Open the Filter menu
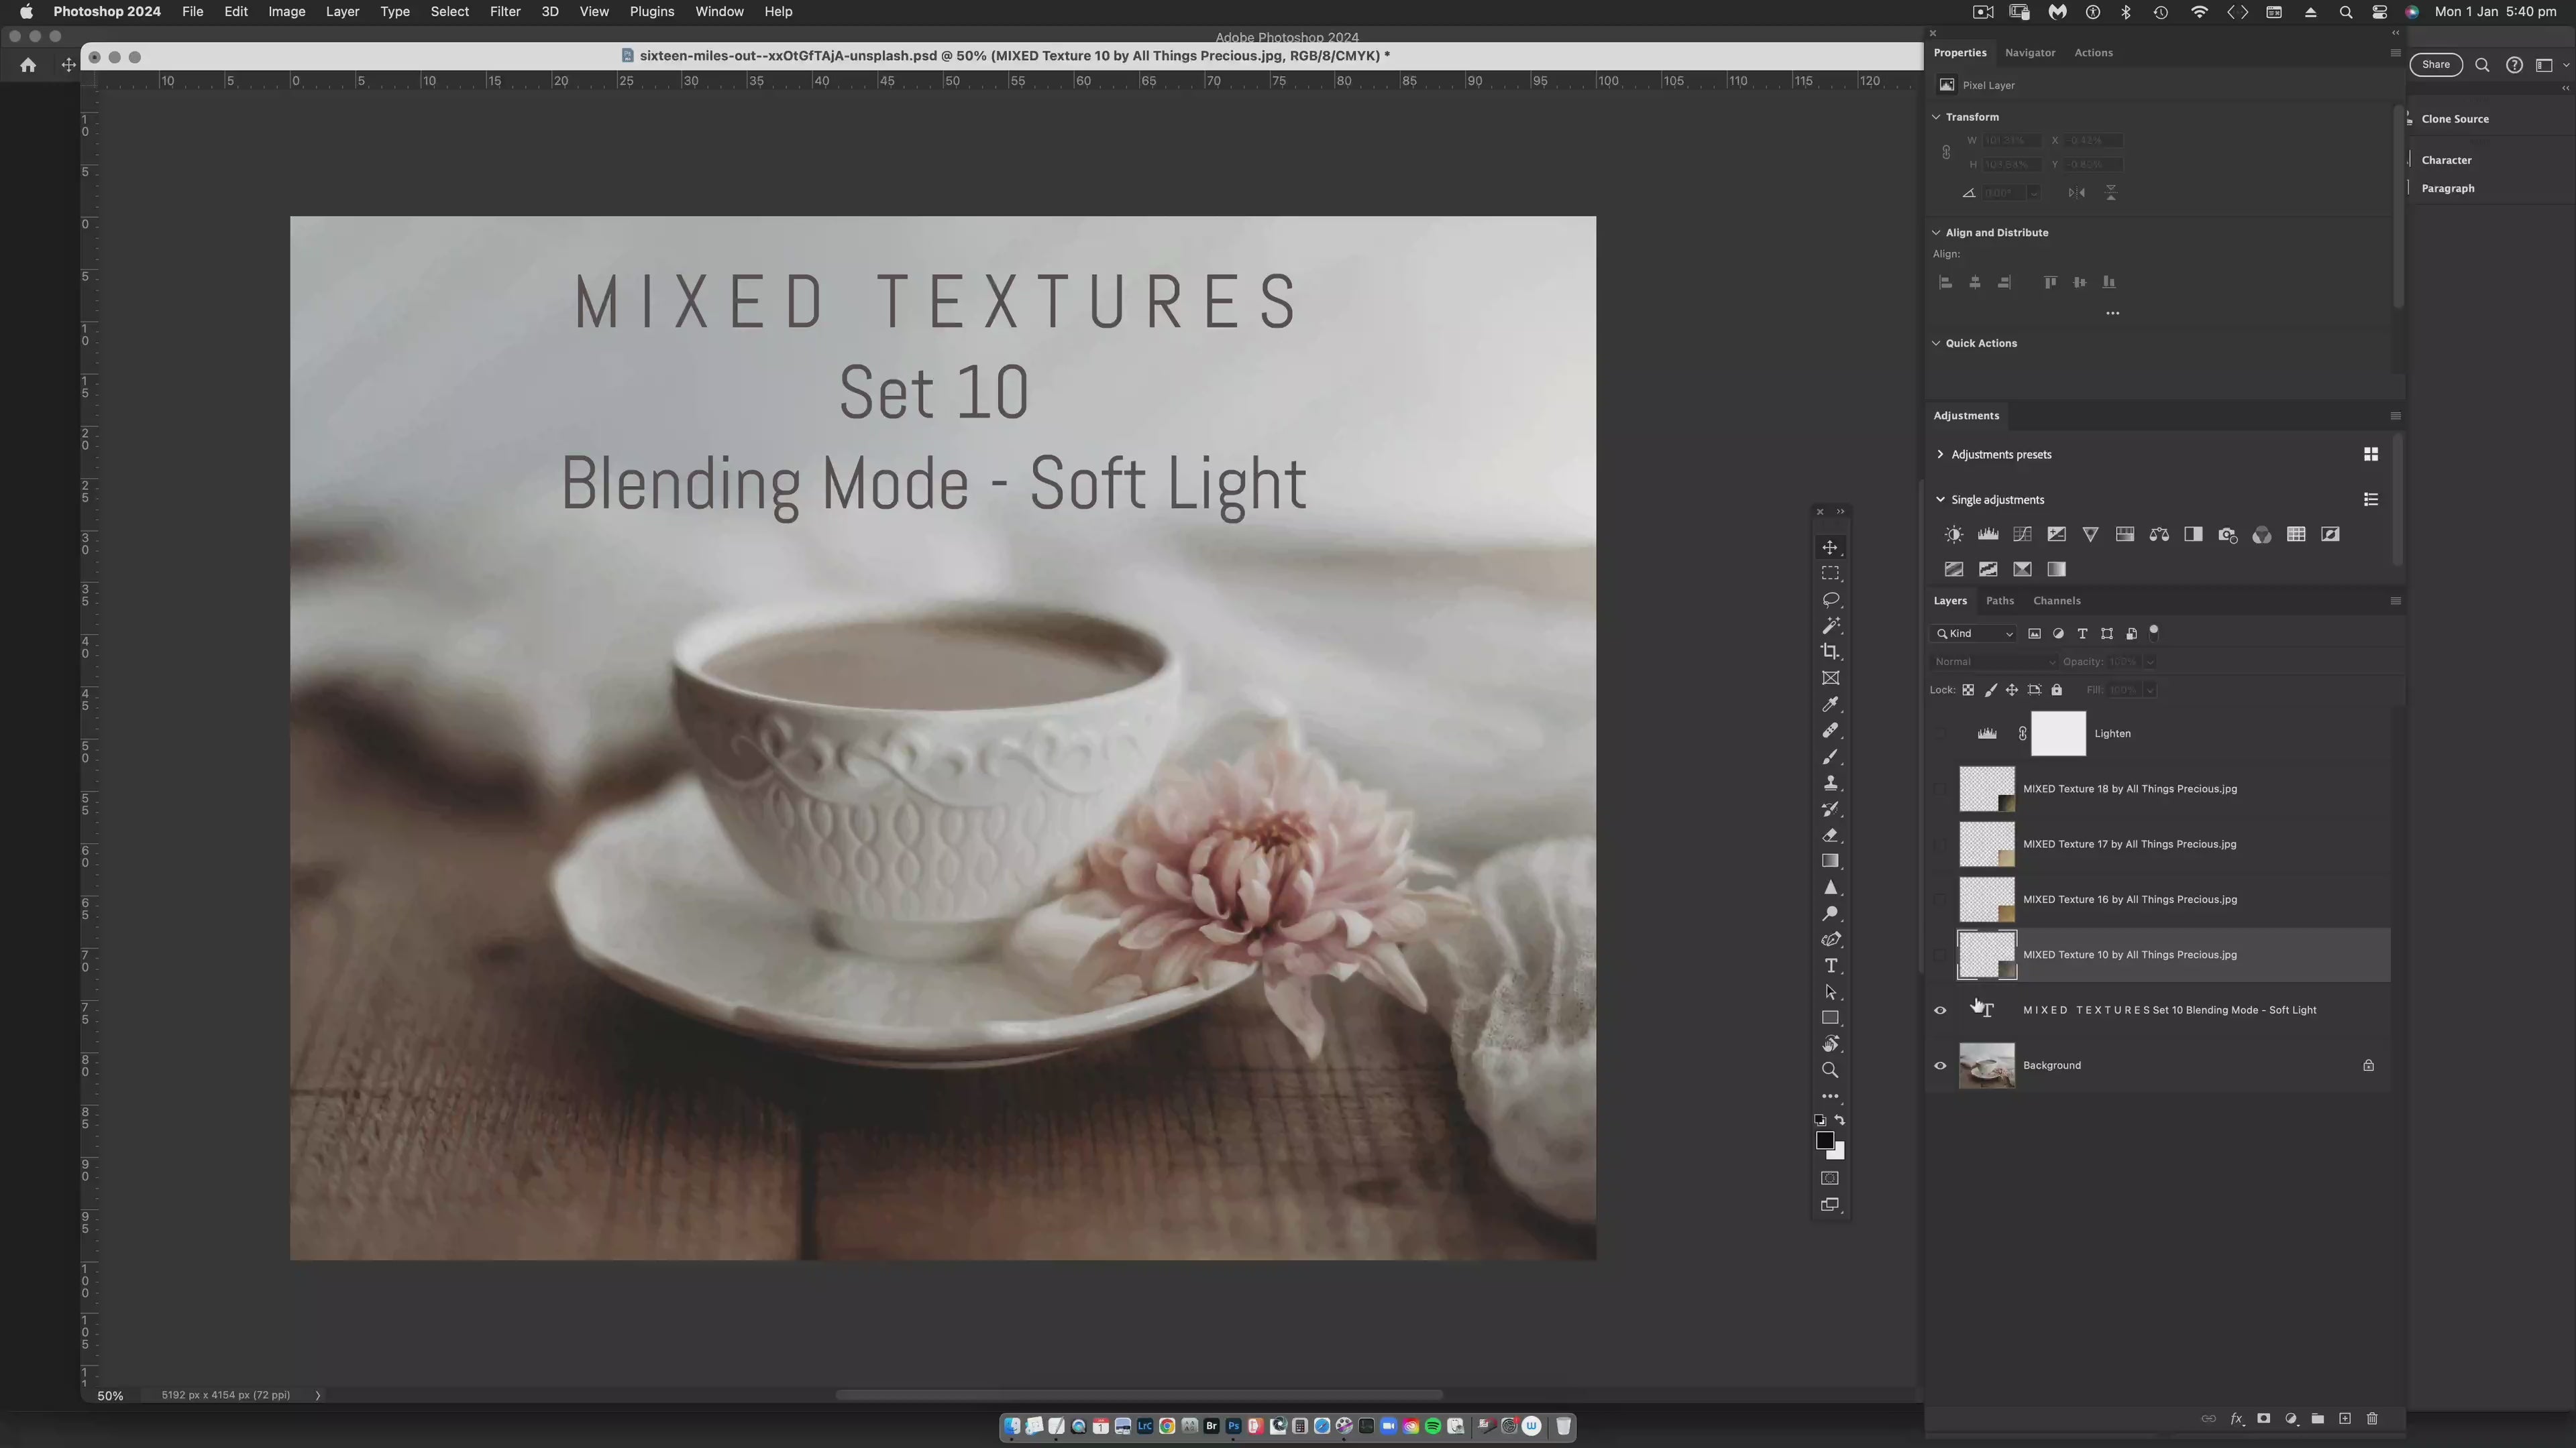The height and width of the screenshot is (1448, 2576). point(504,11)
